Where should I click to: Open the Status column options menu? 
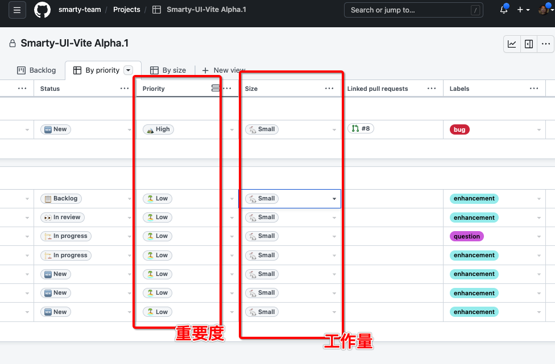[125, 89]
